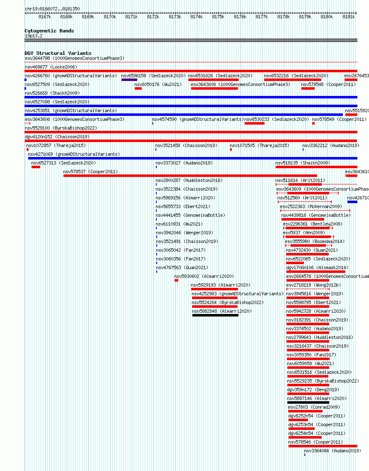369x471 pixels.
Task: Open nsv6531626 (Sedlazeck2020) variant
Action: [220, 76]
